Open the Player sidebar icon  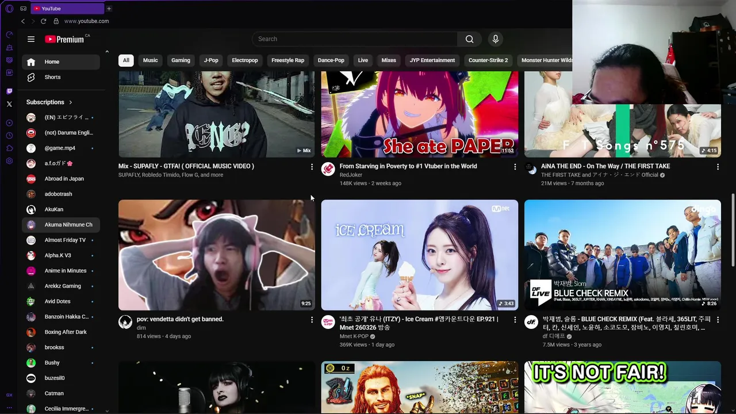click(x=9, y=123)
